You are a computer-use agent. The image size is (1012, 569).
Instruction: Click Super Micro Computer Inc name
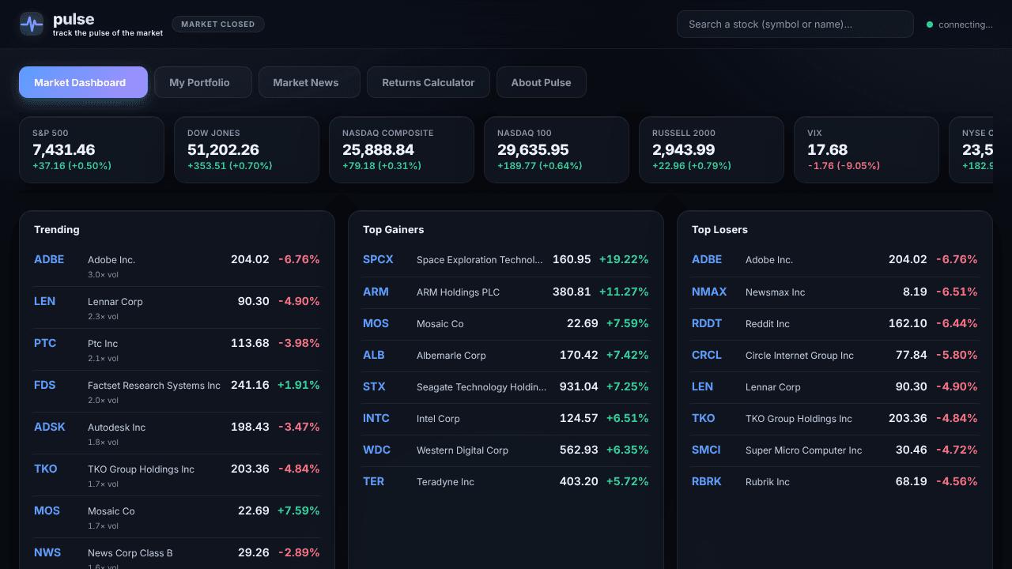pyautogui.click(x=804, y=450)
